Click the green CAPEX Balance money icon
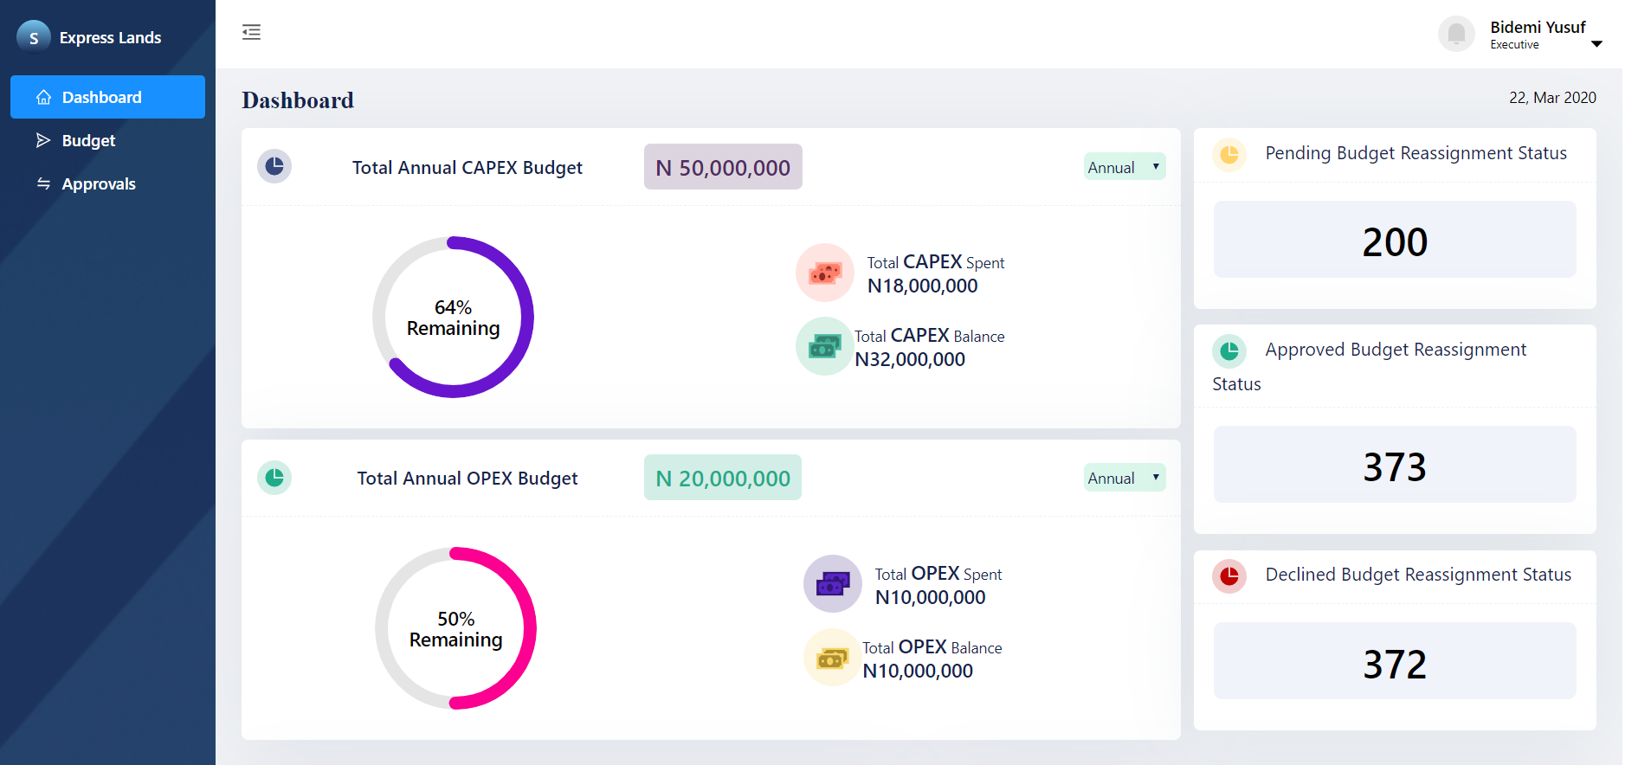The height and width of the screenshot is (765, 1625). pyautogui.click(x=825, y=346)
